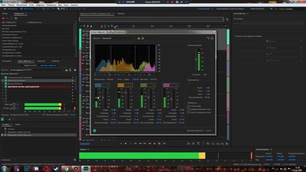
Task: Open the Effects Rack presets dropdown
Action: [x=37, y=70]
